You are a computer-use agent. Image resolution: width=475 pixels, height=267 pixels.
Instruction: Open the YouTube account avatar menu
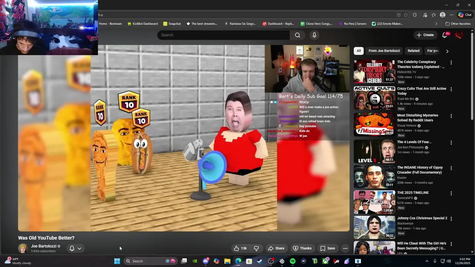459,35
